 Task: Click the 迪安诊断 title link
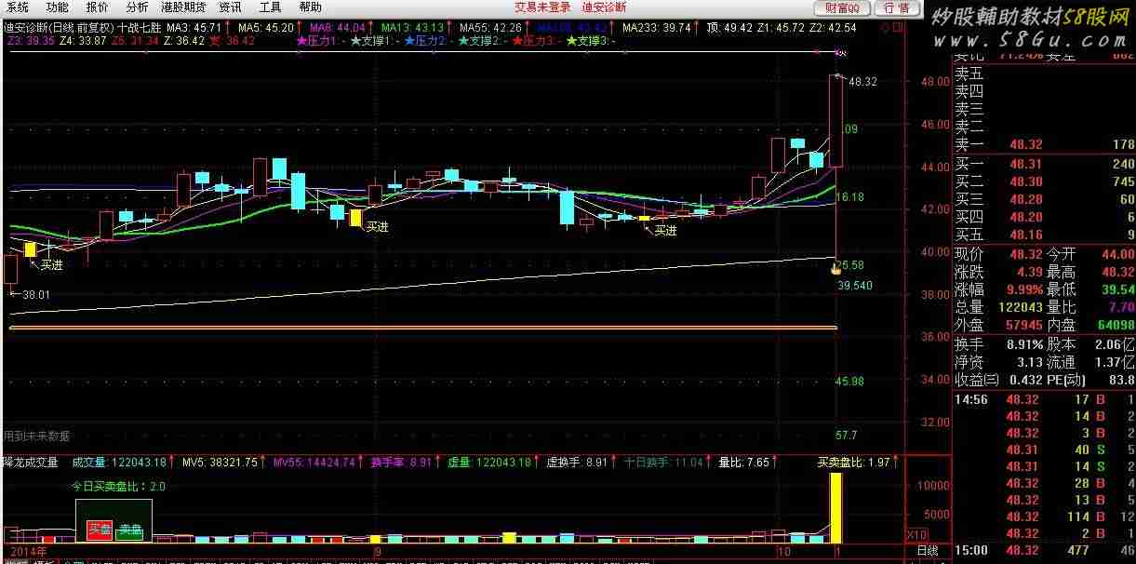[604, 7]
